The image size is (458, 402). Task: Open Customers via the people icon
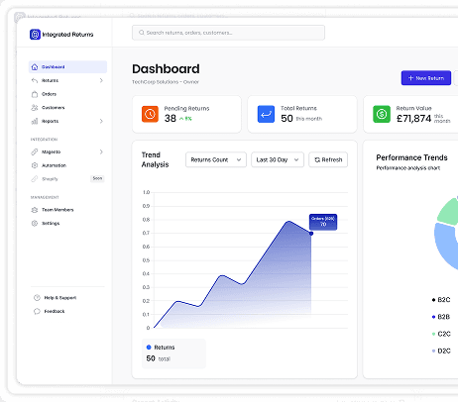pos(35,108)
